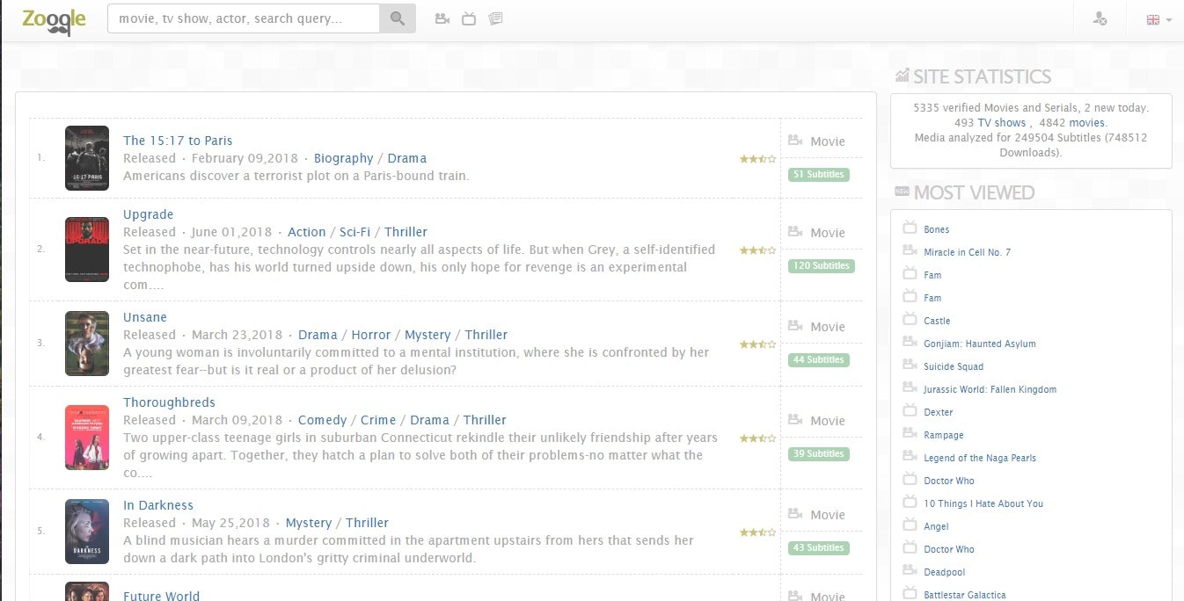Open the Thoroughbreds poster thumbnail

coord(87,438)
